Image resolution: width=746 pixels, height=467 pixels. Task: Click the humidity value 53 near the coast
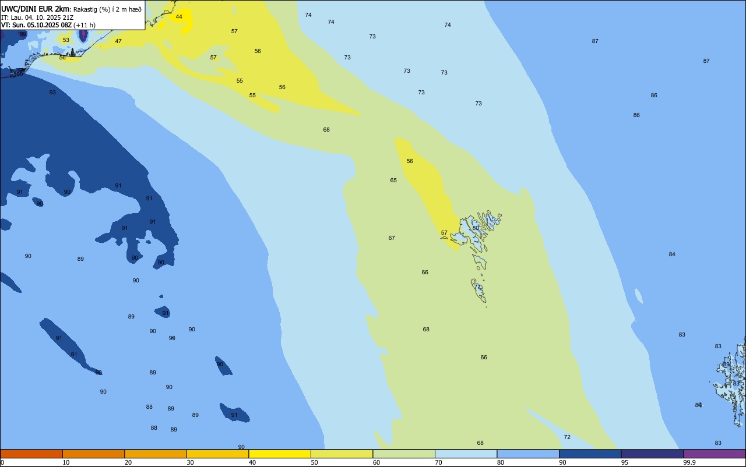tap(66, 40)
